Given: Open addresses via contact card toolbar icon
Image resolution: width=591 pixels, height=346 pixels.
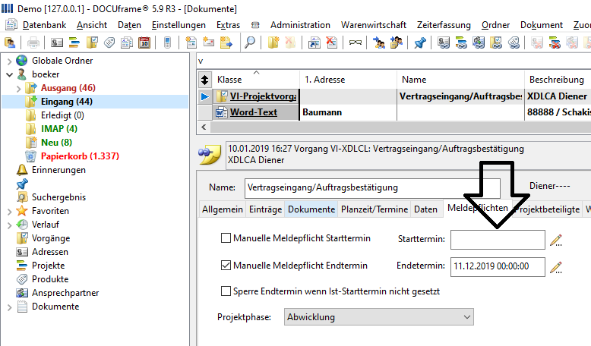Looking at the screenshot, I should [57, 42].
